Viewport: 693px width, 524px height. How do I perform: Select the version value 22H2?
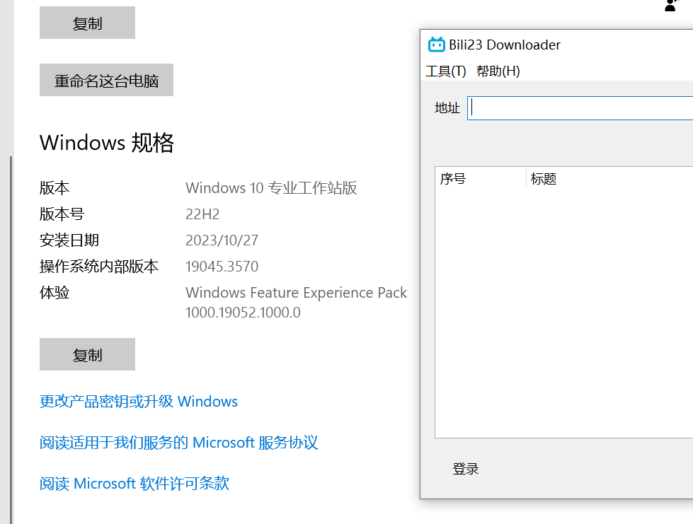[x=202, y=214]
